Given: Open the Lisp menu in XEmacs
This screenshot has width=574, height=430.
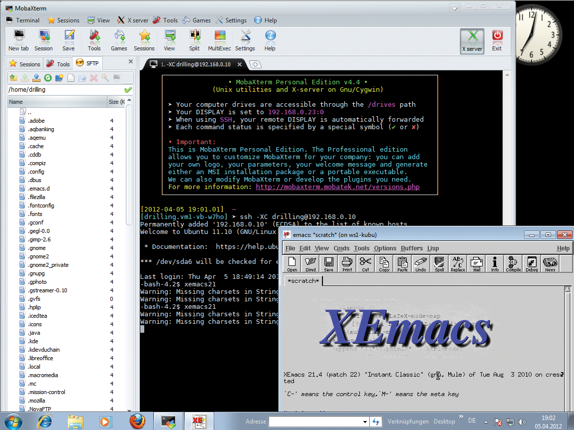Looking at the screenshot, I should (433, 248).
